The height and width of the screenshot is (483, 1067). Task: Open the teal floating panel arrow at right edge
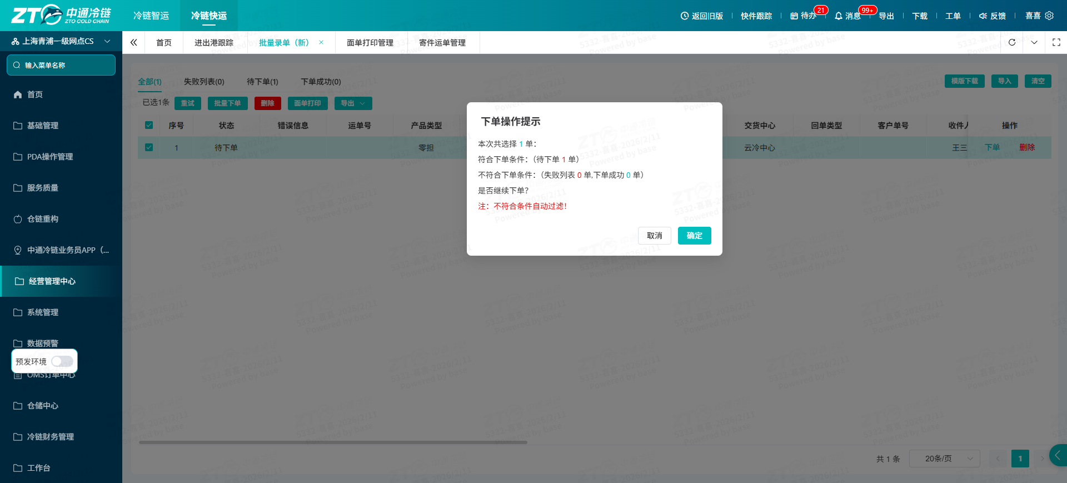pos(1058,455)
